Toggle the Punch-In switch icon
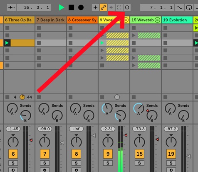 point(179,8)
